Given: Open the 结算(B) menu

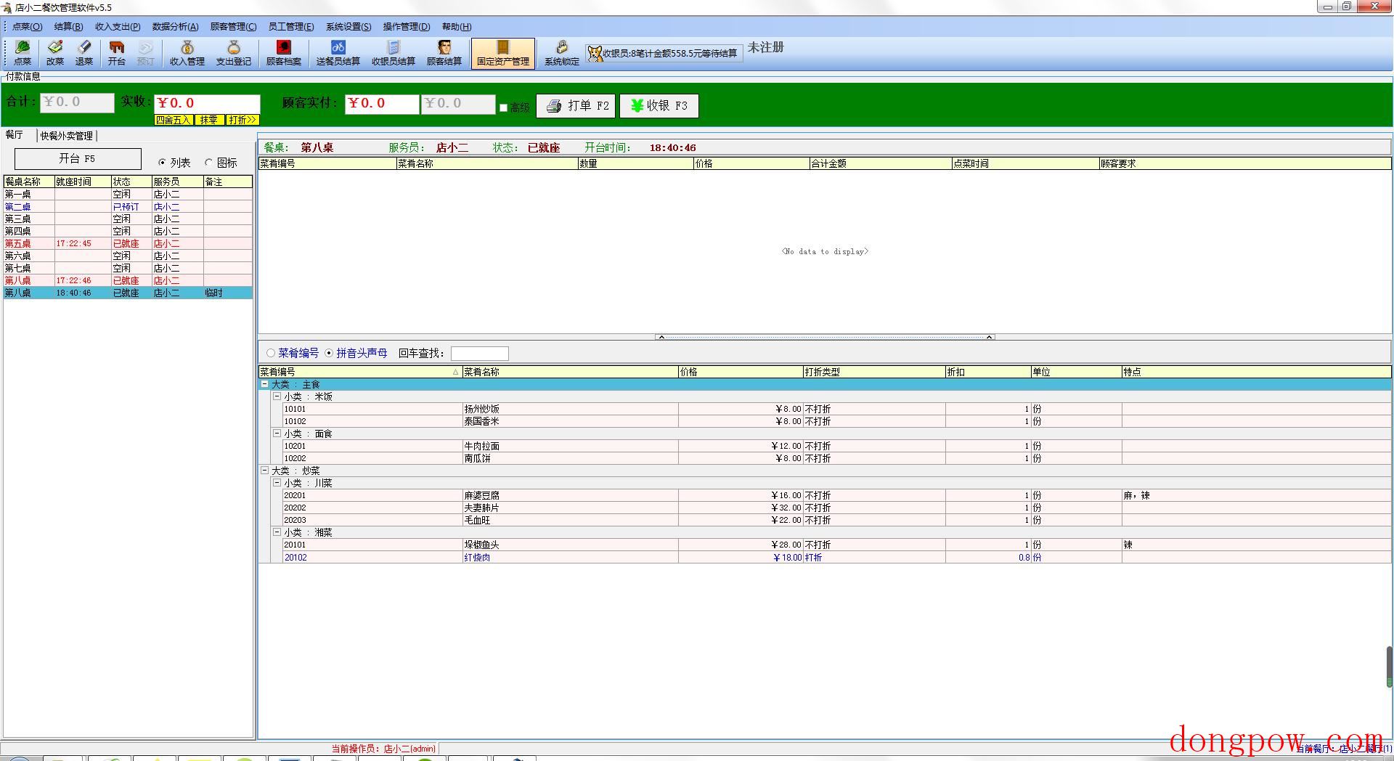Looking at the screenshot, I should 68,27.
